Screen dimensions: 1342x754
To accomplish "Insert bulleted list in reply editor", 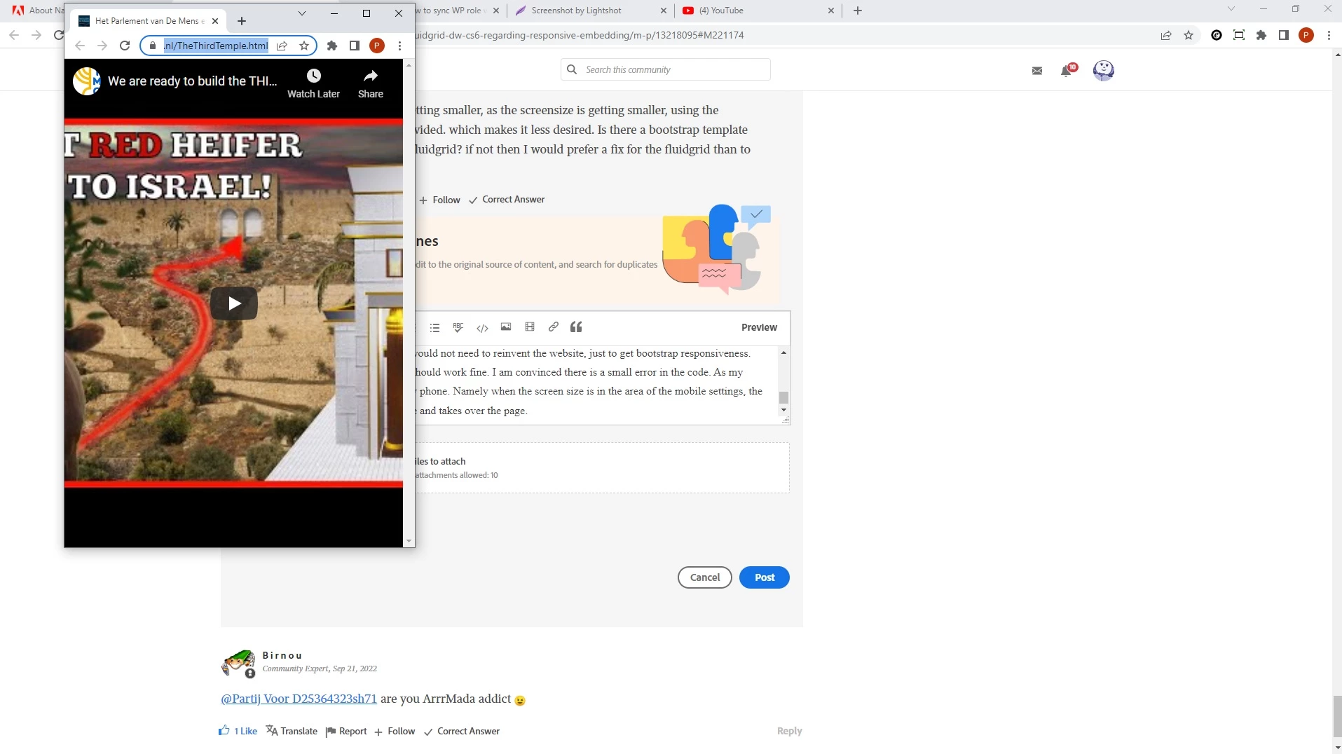I will pos(434,327).
